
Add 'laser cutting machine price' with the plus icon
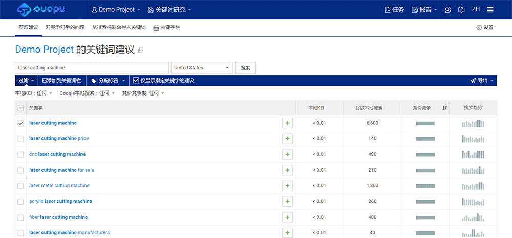click(x=287, y=138)
